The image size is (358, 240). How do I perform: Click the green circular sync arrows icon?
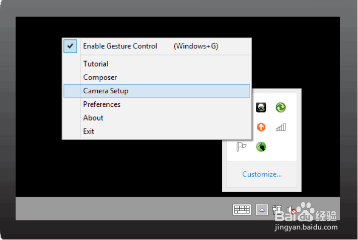click(x=280, y=107)
